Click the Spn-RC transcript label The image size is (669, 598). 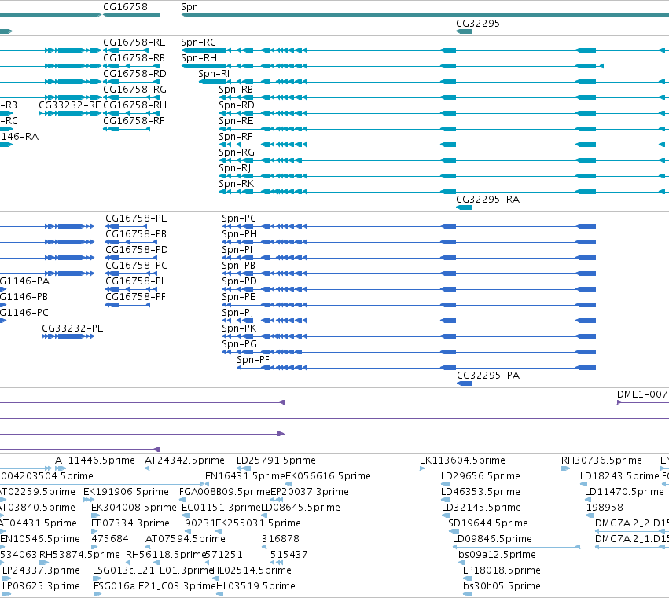tap(198, 42)
